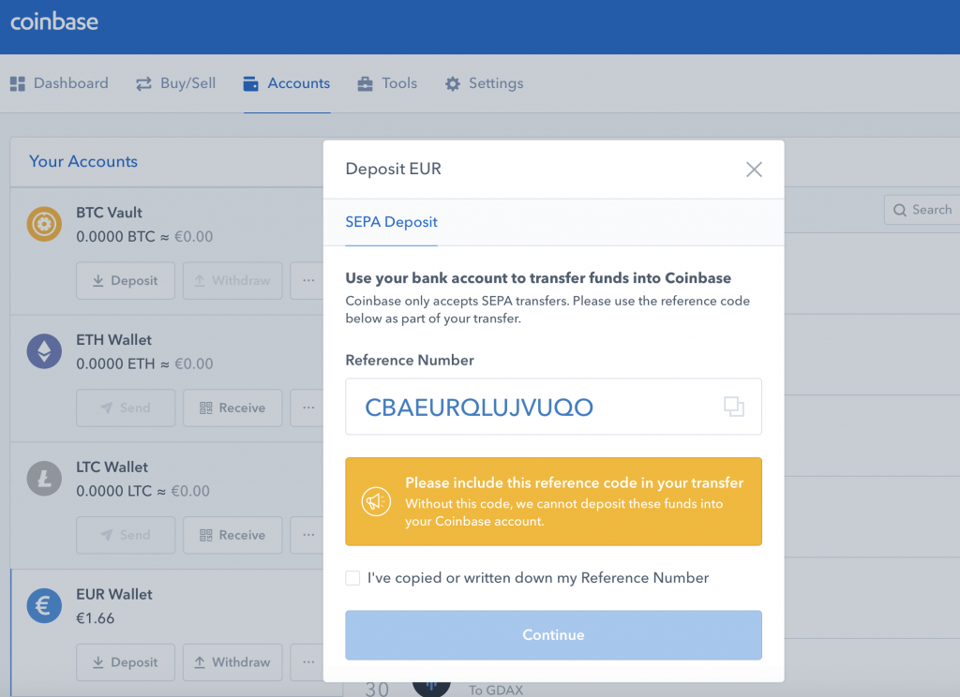960x697 pixels.
Task: Click Receive under LTC Wallet
Action: [232, 536]
